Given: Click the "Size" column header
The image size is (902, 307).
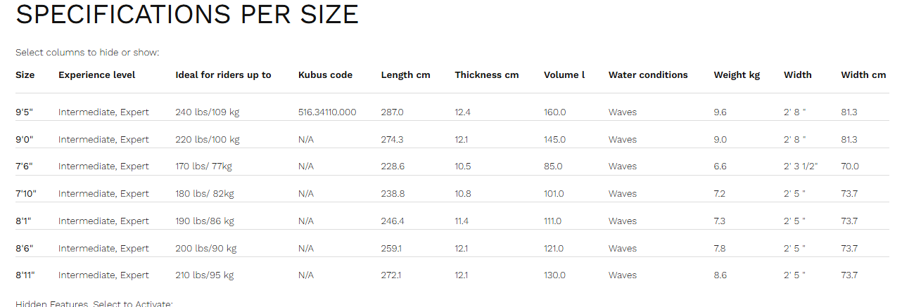Looking at the screenshot, I should 25,75.
